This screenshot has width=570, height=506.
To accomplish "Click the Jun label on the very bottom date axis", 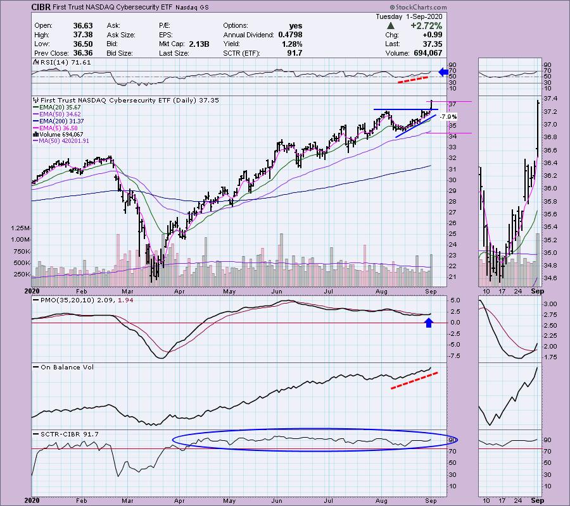I will tap(277, 500).
